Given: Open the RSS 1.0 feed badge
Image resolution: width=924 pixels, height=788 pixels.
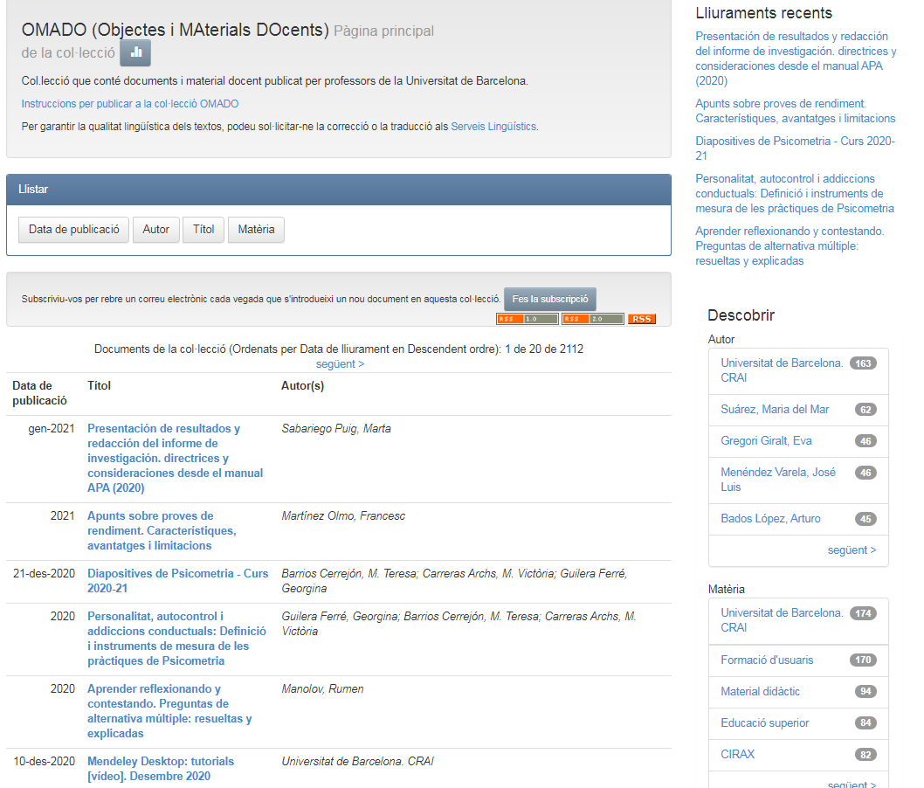Looking at the screenshot, I should [x=527, y=319].
